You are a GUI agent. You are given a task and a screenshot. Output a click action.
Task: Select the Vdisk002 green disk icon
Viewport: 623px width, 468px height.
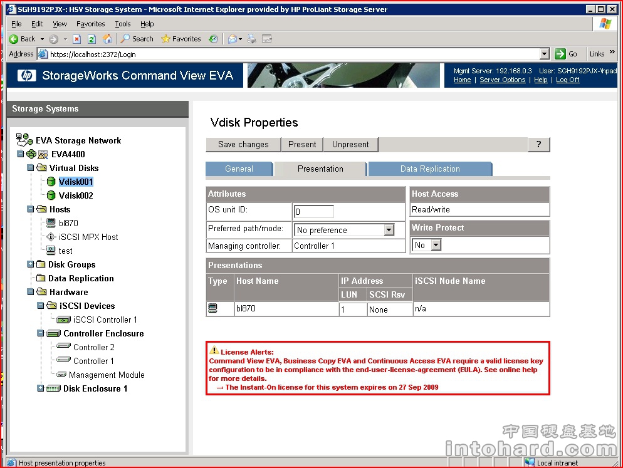[x=51, y=195]
